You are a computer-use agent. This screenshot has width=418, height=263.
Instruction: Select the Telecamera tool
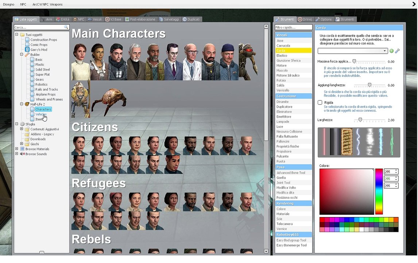pyautogui.click(x=293, y=224)
